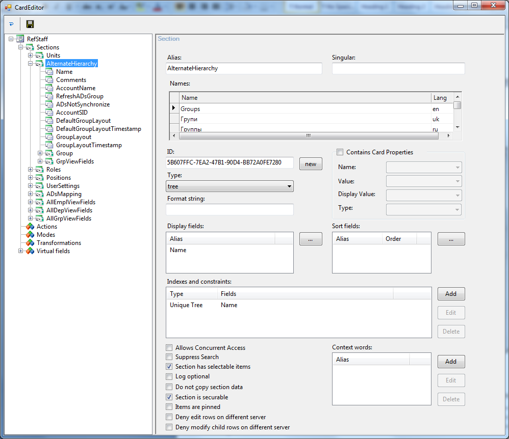Select DefaultGroupLayoutTimestamp tree item
509x439 pixels.
click(98, 129)
